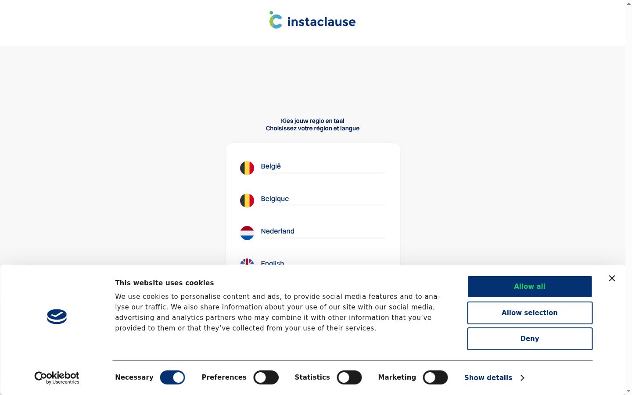Open the instaclause logo homepage
This screenshot has width=632, height=395.
[x=312, y=20]
